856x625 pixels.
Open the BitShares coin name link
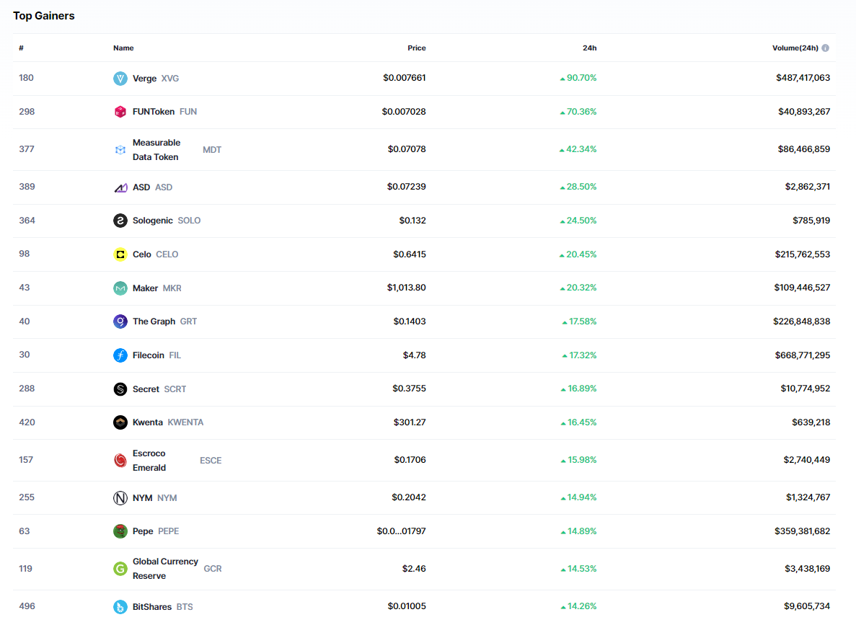pos(152,606)
